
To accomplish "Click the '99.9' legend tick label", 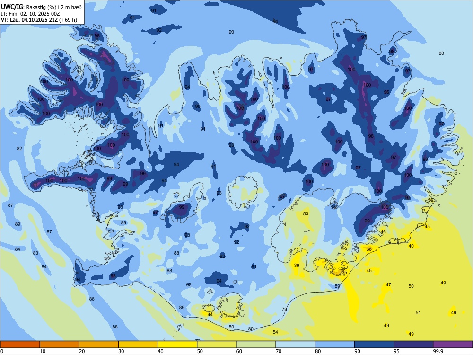I will point(438,351).
